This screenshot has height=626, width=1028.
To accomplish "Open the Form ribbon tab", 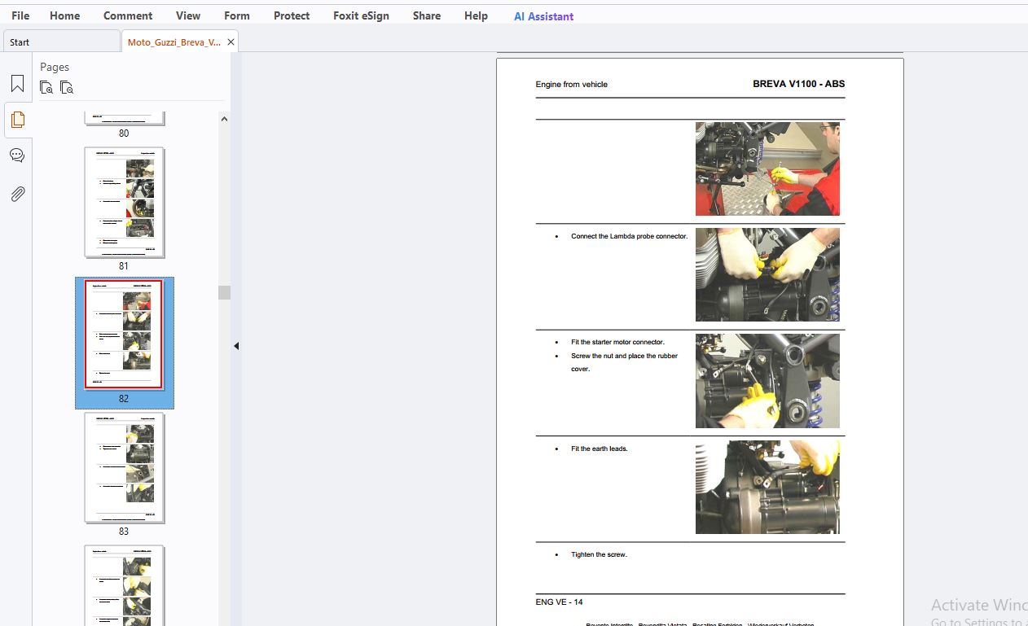I will (237, 15).
